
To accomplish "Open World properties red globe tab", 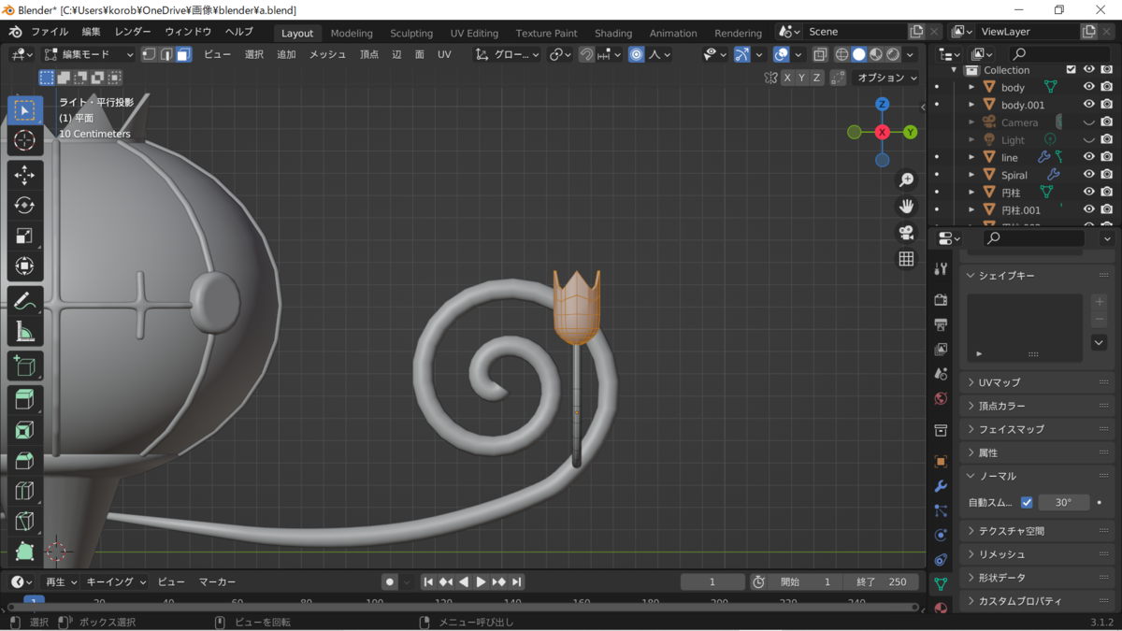I will pos(941,398).
